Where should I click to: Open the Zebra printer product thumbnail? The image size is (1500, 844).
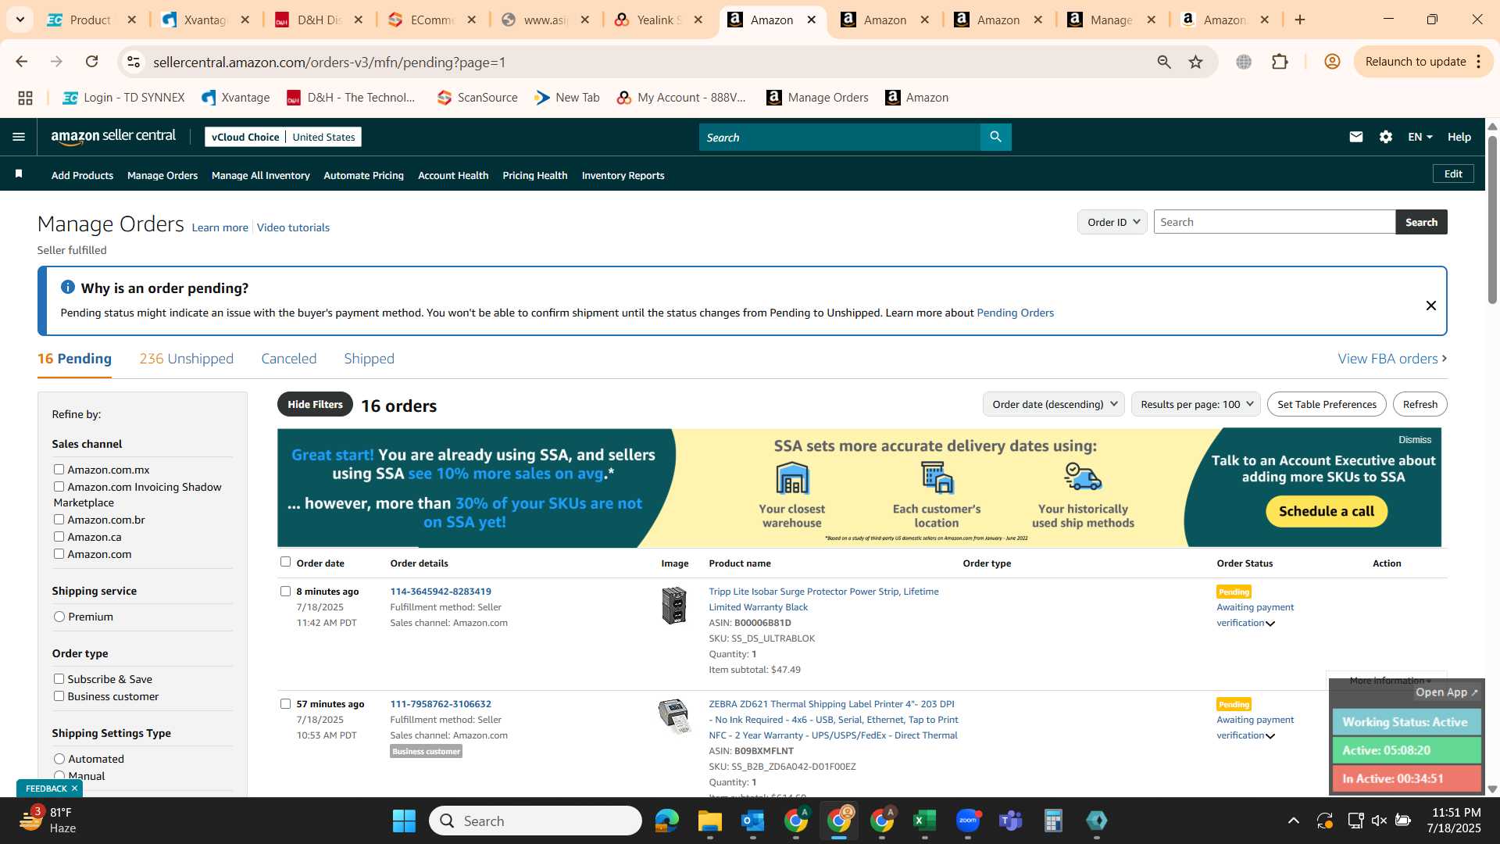point(674,716)
